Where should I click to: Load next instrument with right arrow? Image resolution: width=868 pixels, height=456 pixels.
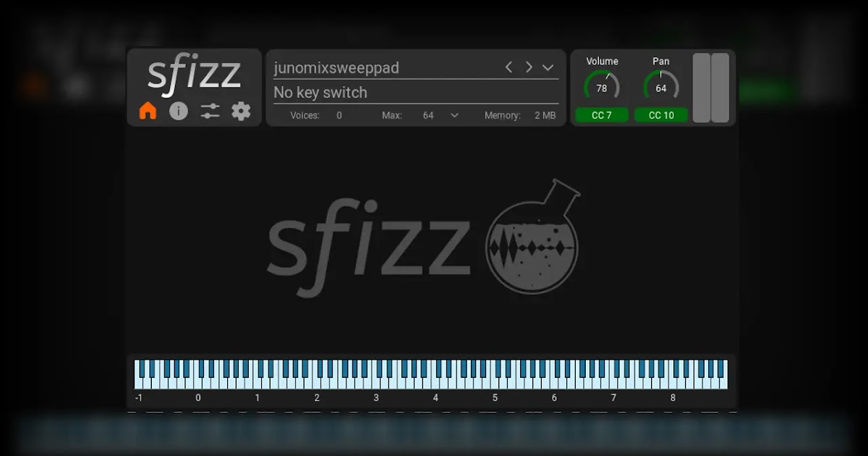(529, 67)
